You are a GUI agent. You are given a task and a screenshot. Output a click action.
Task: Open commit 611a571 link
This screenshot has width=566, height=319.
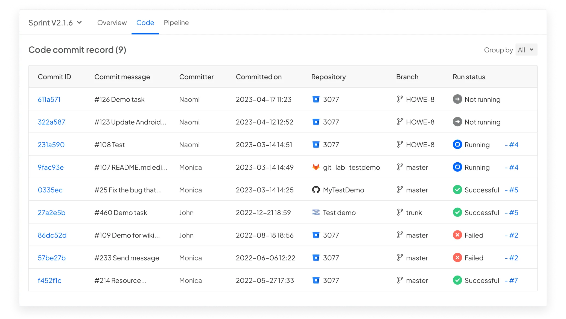click(x=49, y=99)
